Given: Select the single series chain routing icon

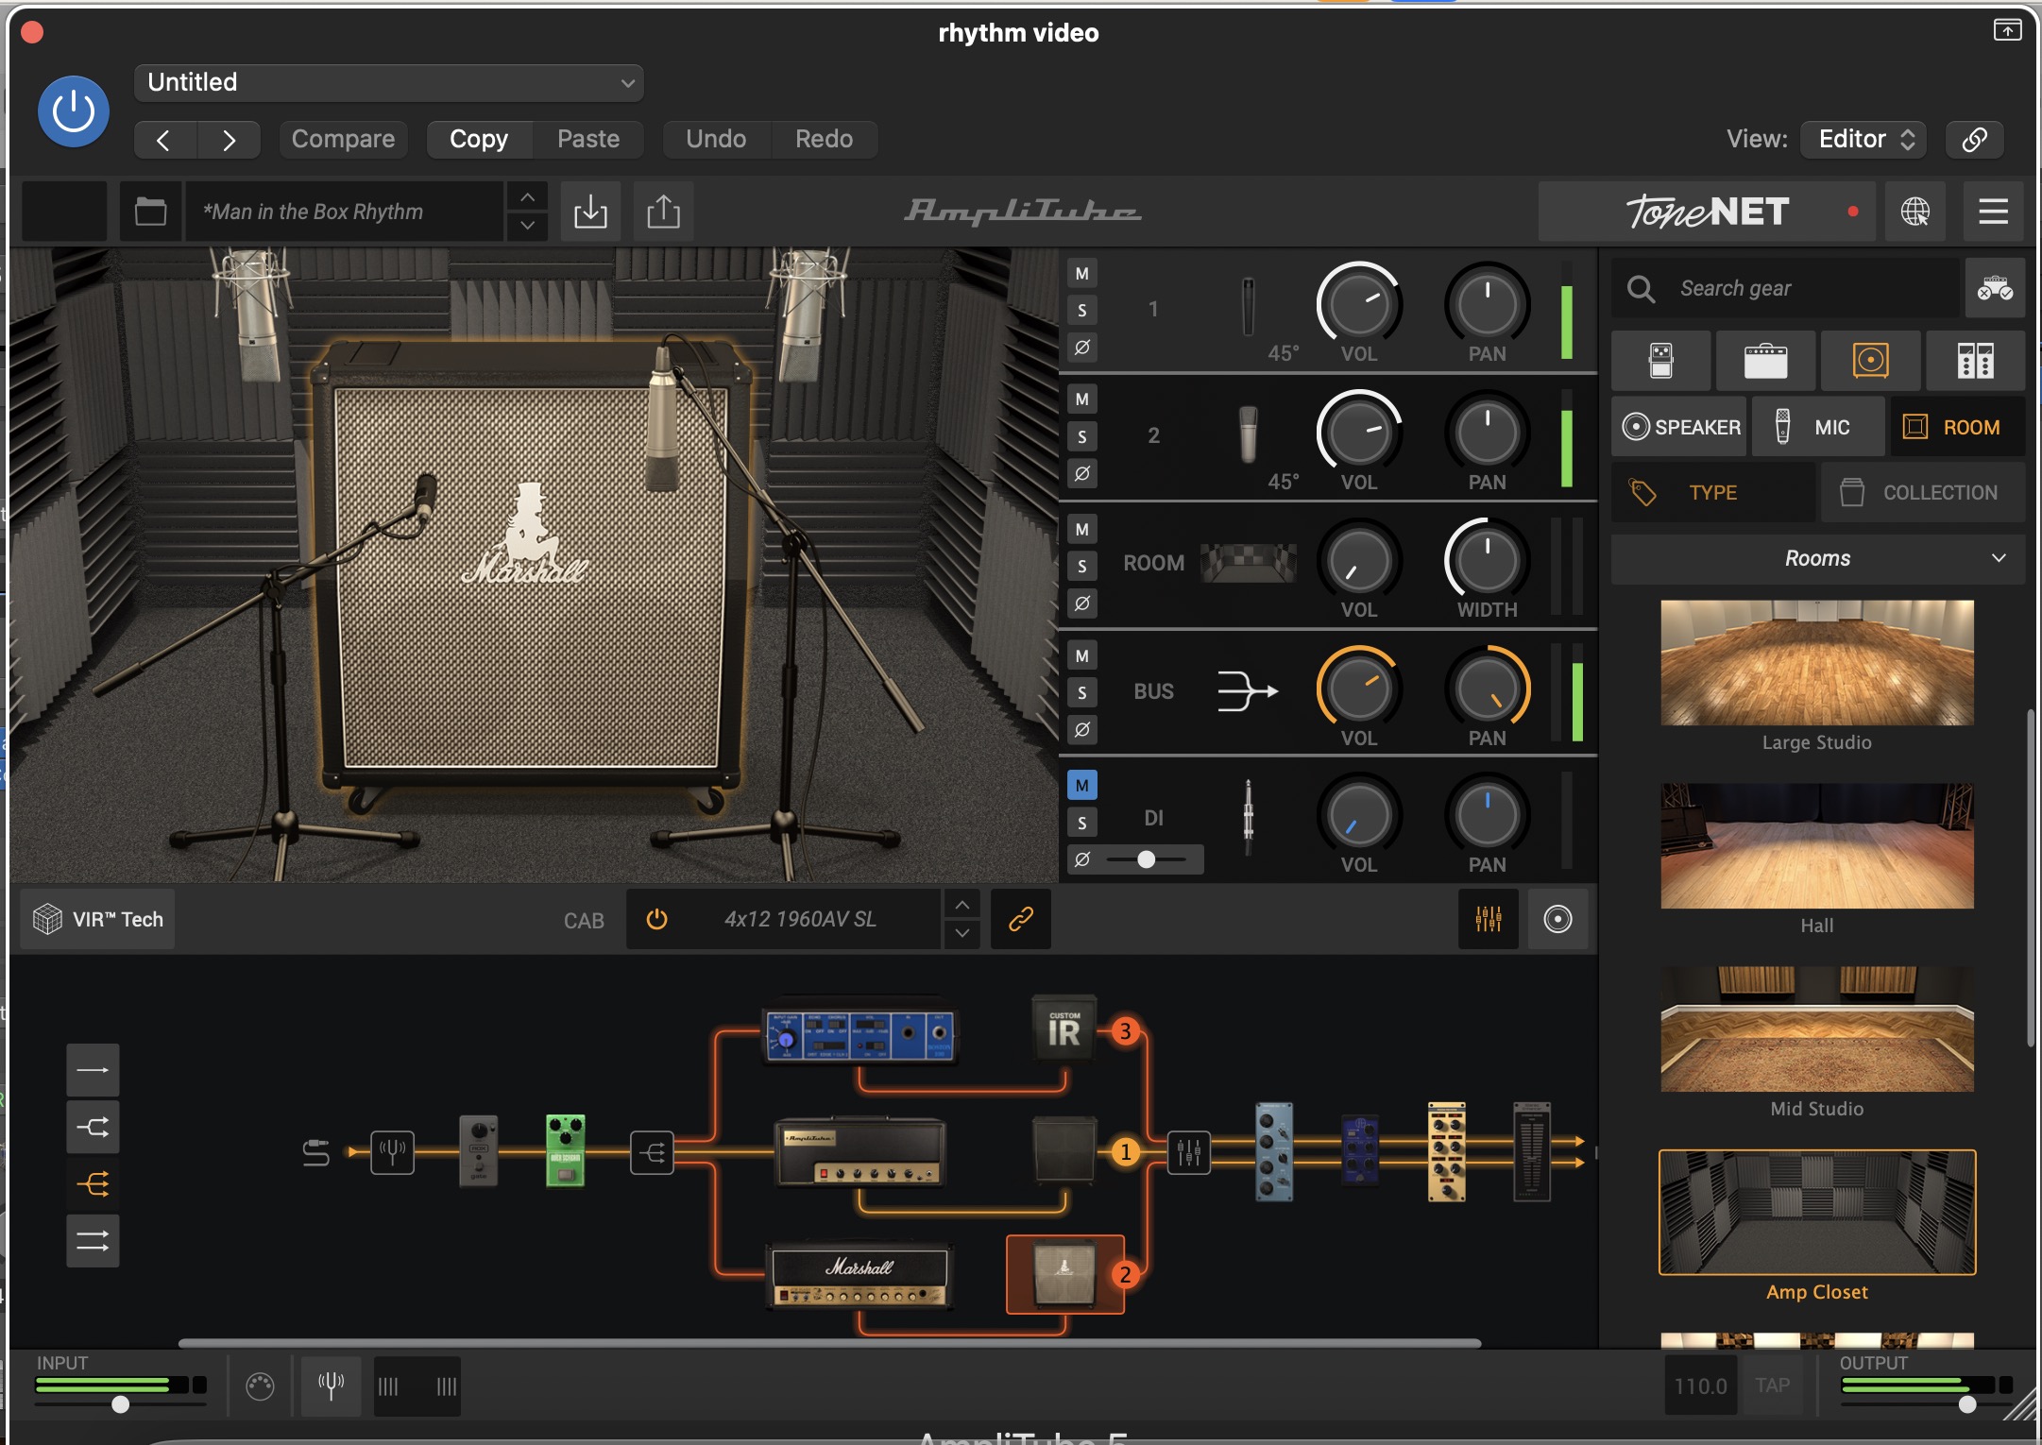Looking at the screenshot, I should (x=93, y=1070).
